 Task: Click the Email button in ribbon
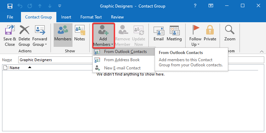[x=159, y=34]
